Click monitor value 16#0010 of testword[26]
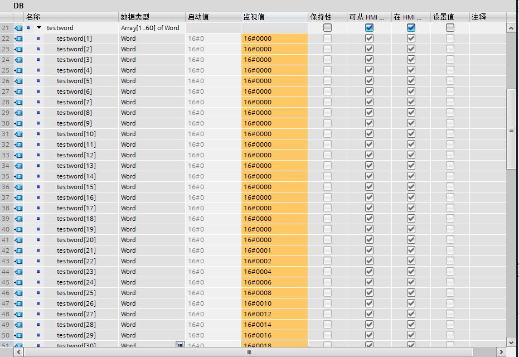The width and height of the screenshot is (519, 357). [274, 303]
